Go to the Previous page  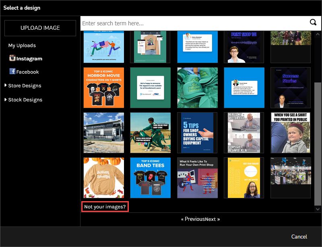(x=193, y=219)
